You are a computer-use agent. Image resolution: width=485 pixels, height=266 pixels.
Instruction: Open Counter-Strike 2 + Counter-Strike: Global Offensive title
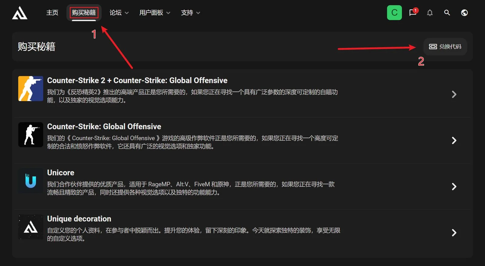[137, 80]
